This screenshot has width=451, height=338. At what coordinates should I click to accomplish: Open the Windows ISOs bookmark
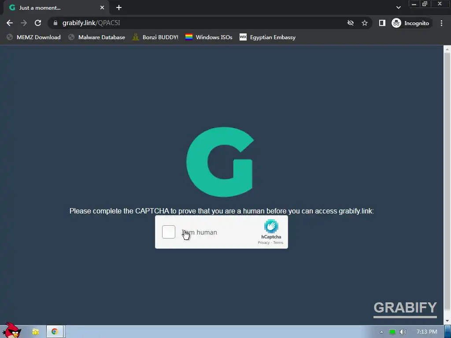point(209,37)
